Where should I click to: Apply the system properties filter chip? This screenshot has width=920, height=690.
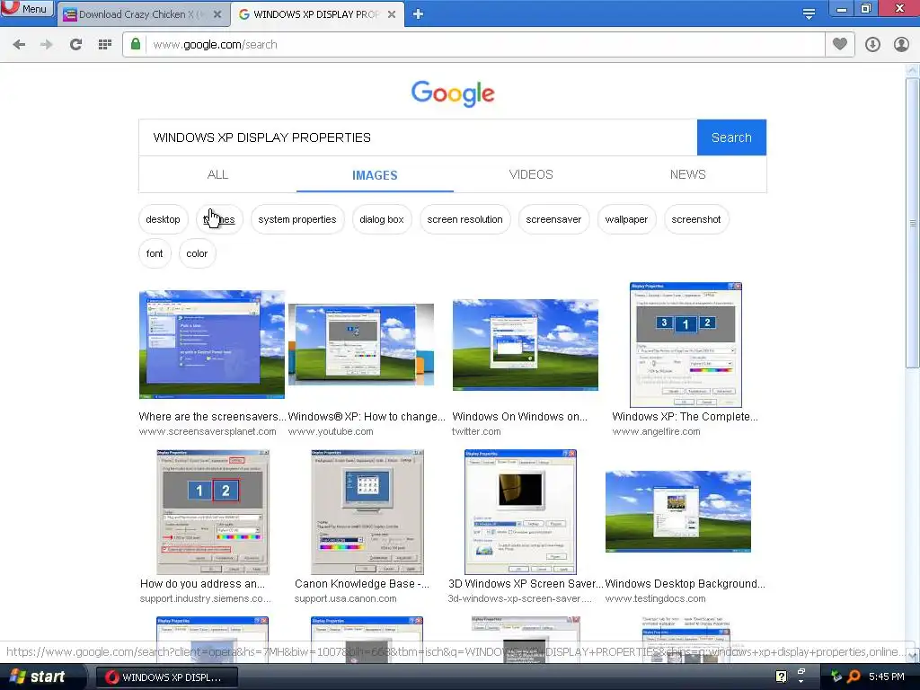pos(297,219)
